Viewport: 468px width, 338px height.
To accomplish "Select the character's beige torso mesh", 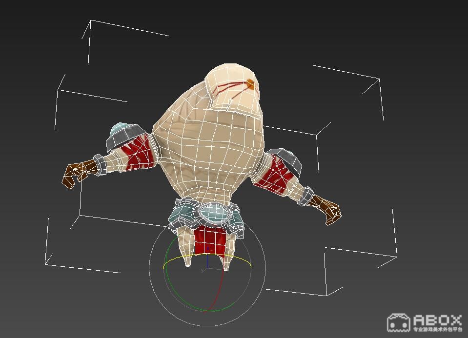I will tap(205, 146).
